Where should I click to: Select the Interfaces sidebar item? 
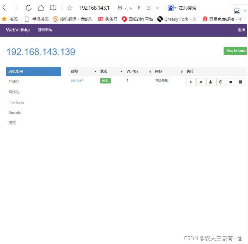click(16, 102)
